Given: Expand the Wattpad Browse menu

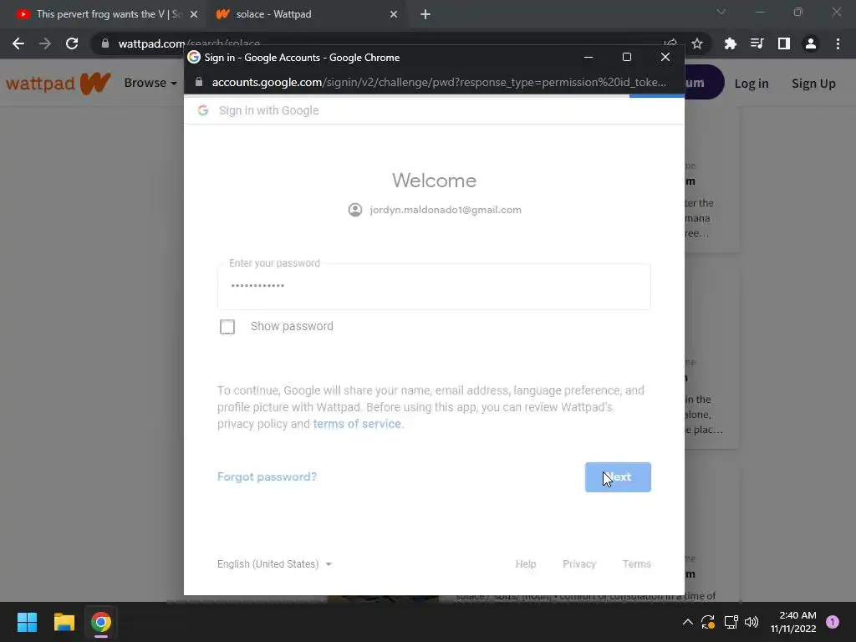Looking at the screenshot, I should coord(150,83).
